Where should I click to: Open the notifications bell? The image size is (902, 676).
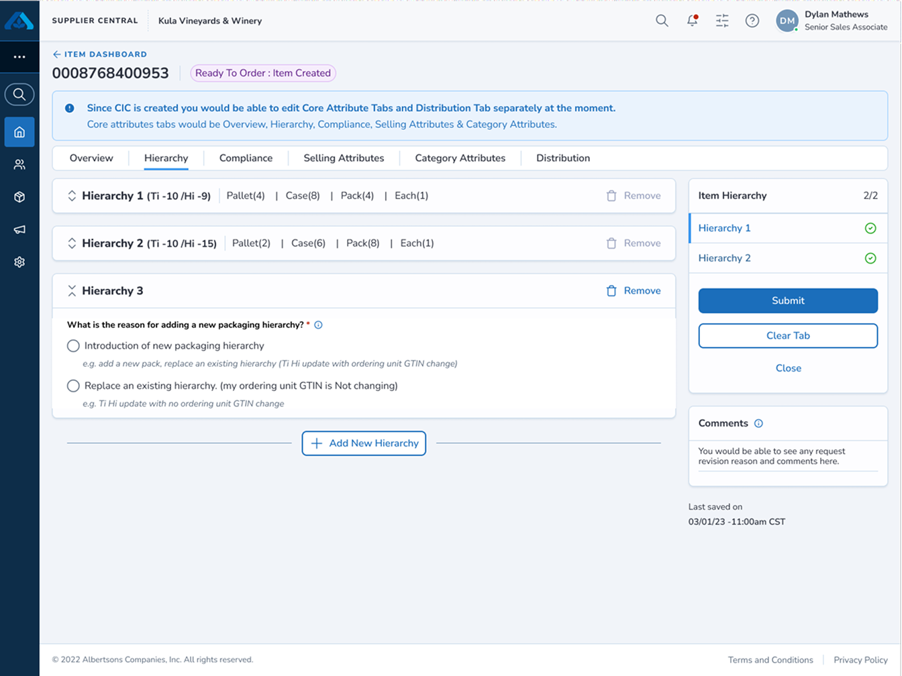click(692, 21)
